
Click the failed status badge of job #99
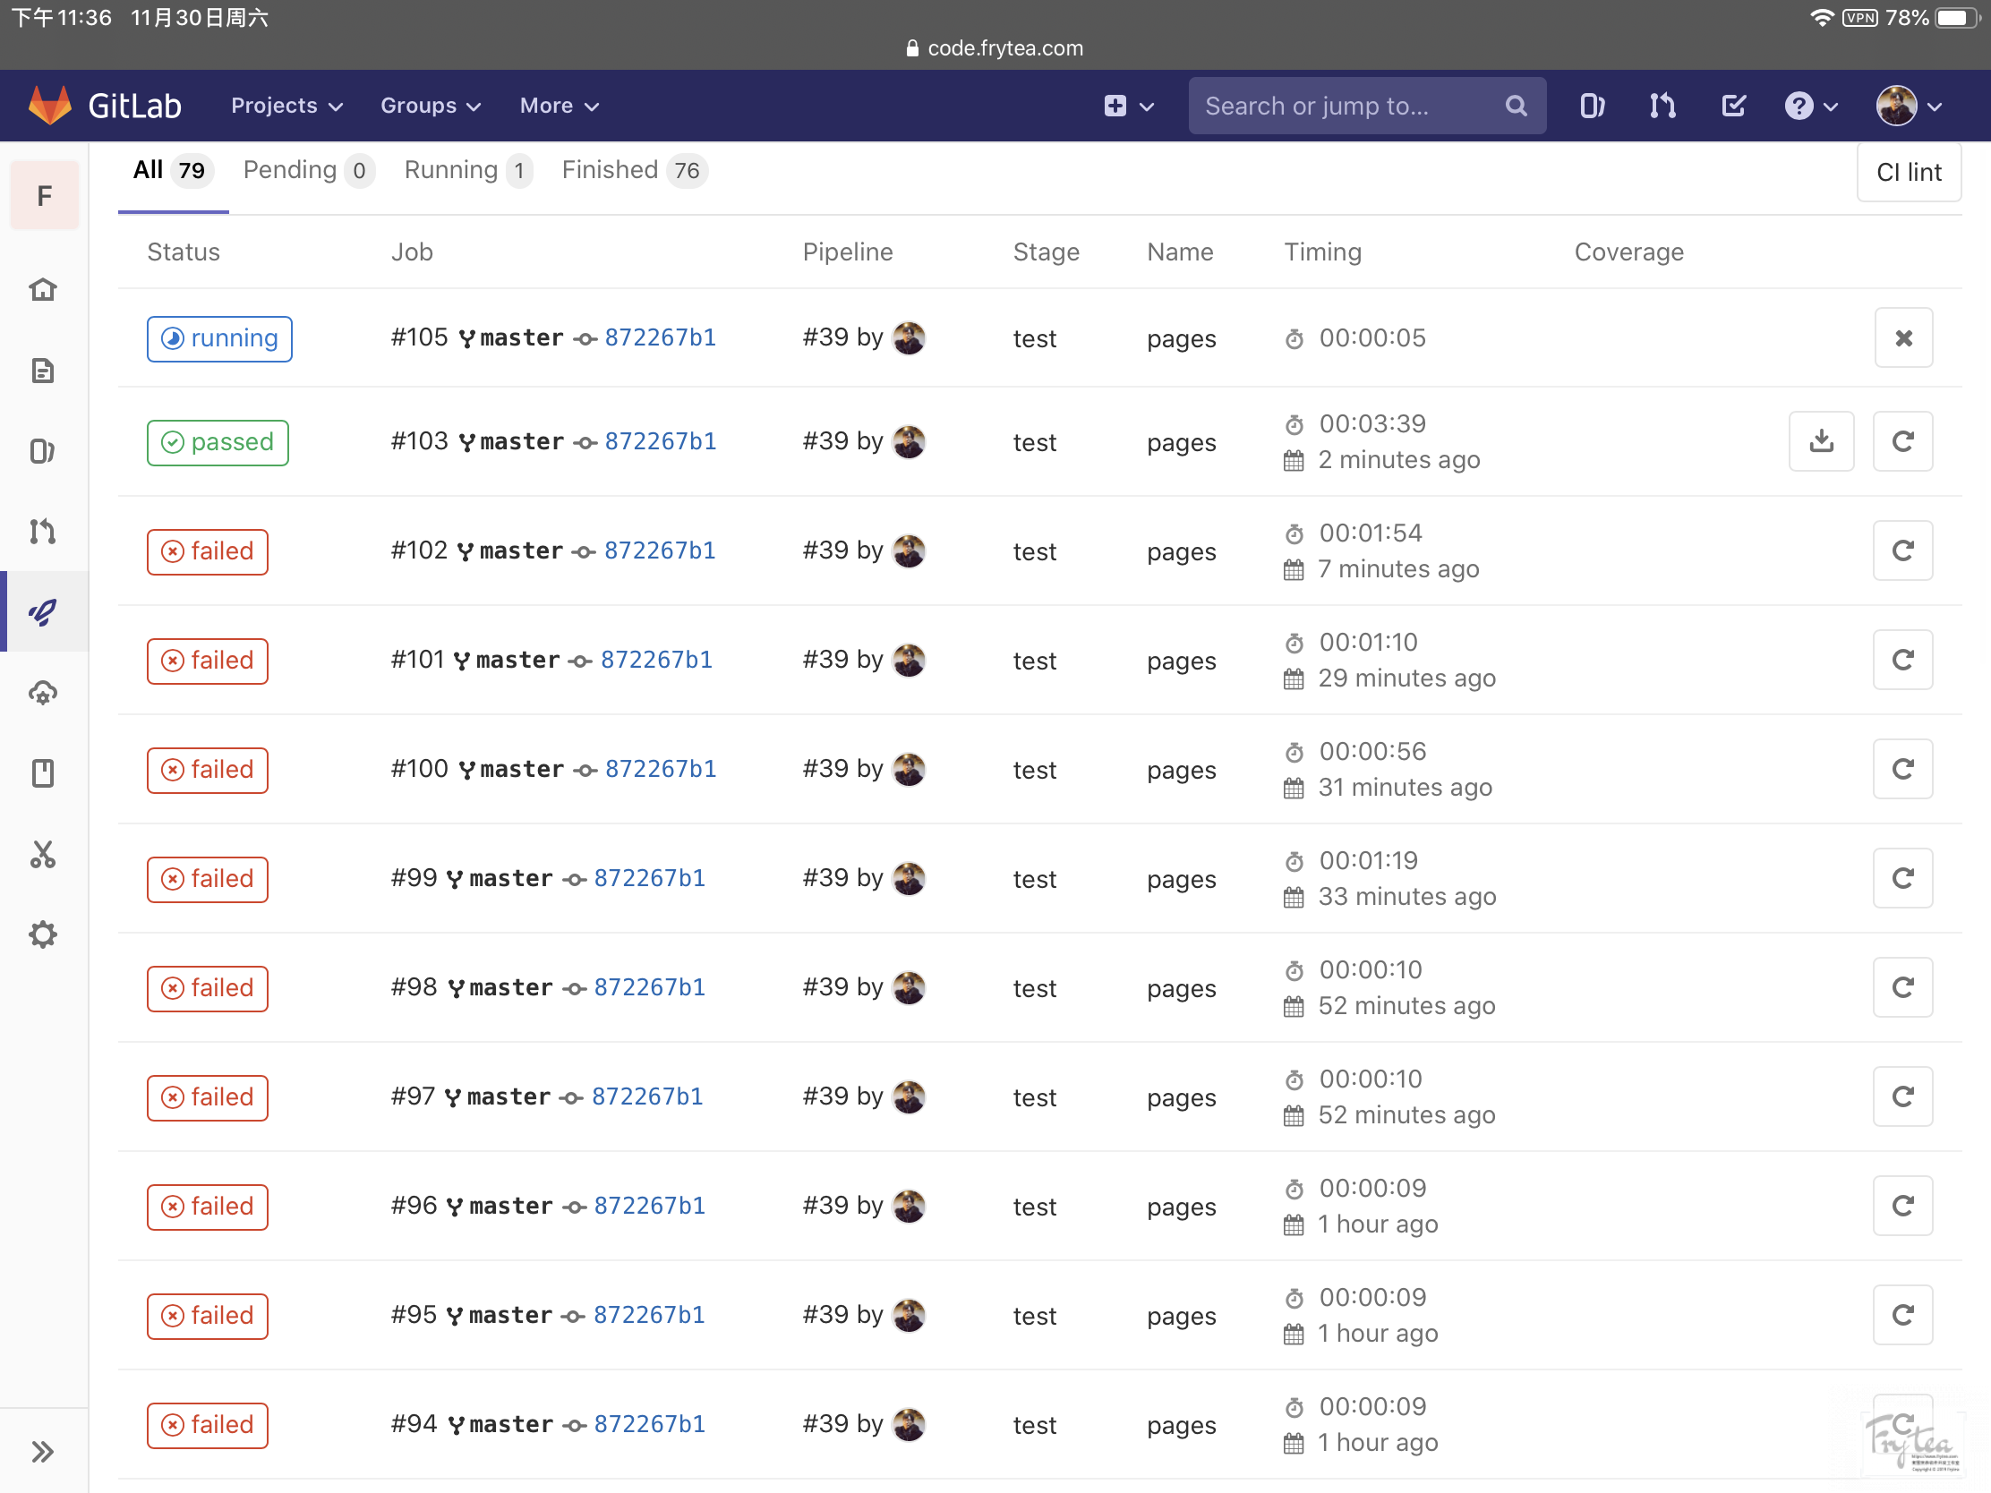tap(208, 878)
